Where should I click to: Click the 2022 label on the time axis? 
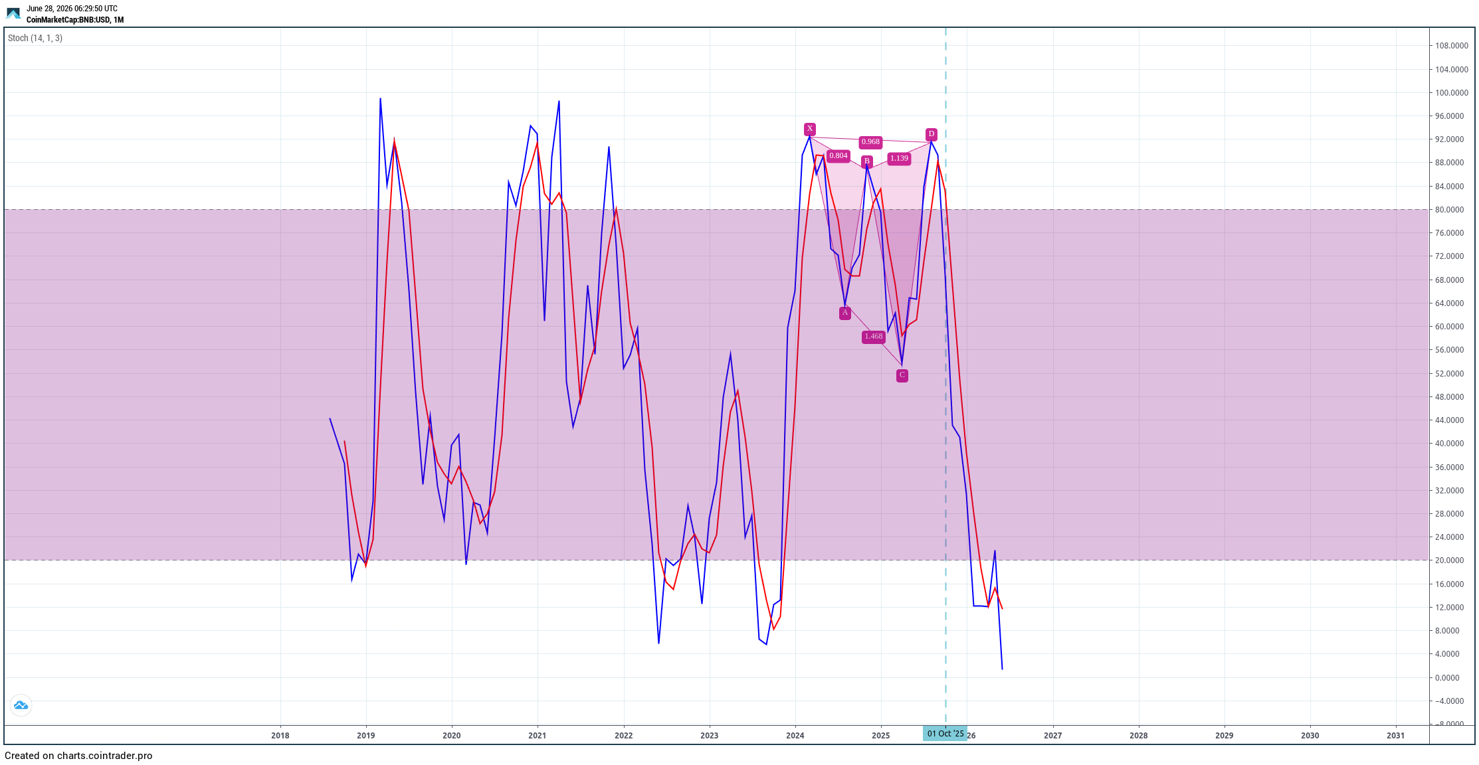point(624,736)
